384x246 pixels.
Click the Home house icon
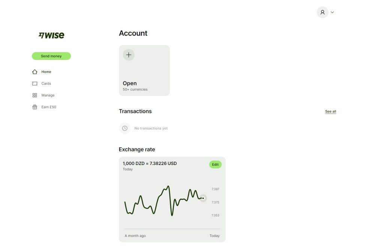pyautogui.click(x=35, y=72)
